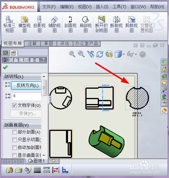
Task: Open display style dropdown arrow beside cube
Action: tap(124, 54)
